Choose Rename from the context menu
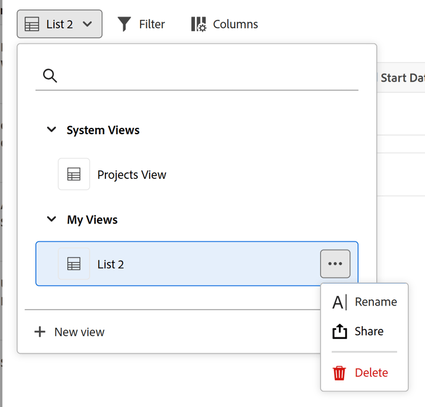425x407 pixels. pos(375,302)
